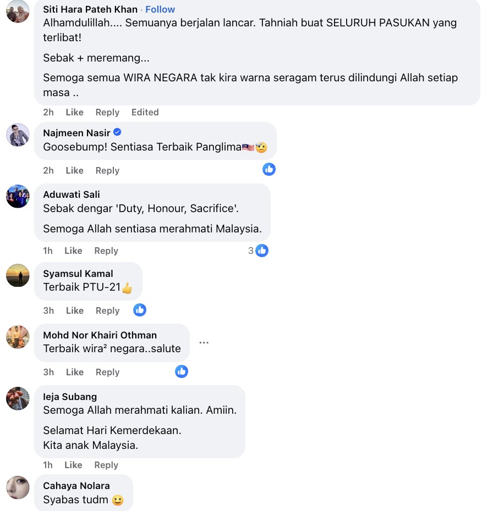The width and height of the screenshot is (504, 511).
Task: Open Syamsul Kamal's sunset avatar
Action: coord(18,275)
